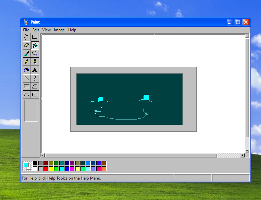Choose the Curve tool
This screenshot has width=261, height=200.
pos(35,78)
